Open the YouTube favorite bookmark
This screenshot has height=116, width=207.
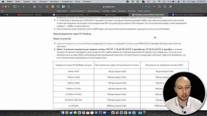click(x=106, y=11)
